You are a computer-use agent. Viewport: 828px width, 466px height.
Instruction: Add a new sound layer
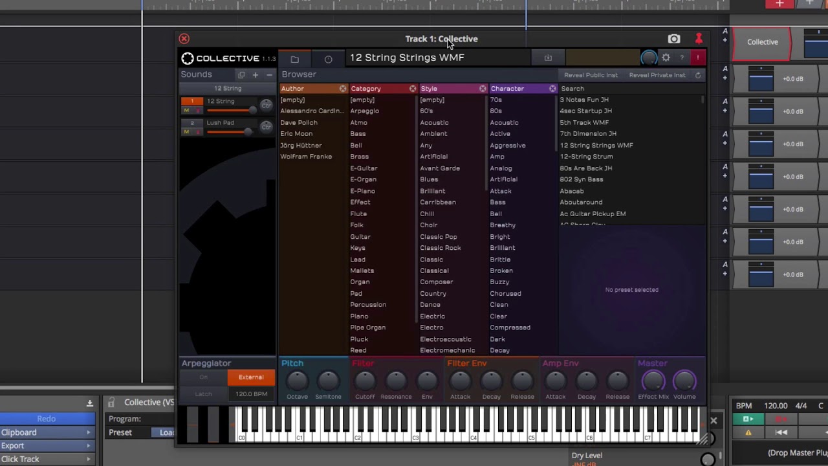coord(255,75)
